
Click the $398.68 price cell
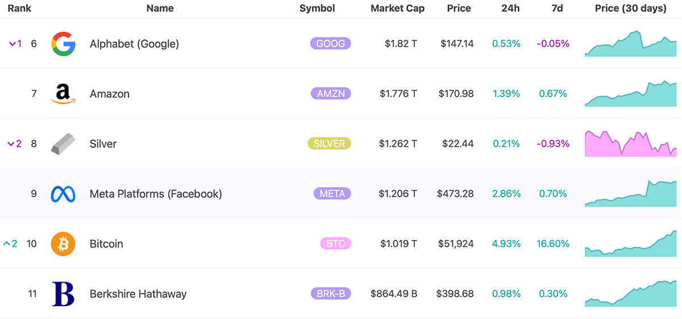point(455,294)
